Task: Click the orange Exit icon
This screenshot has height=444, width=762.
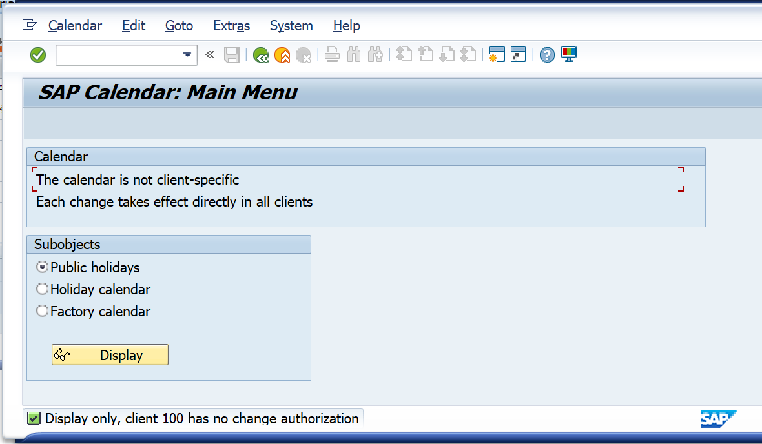Action: click(282, 55)
